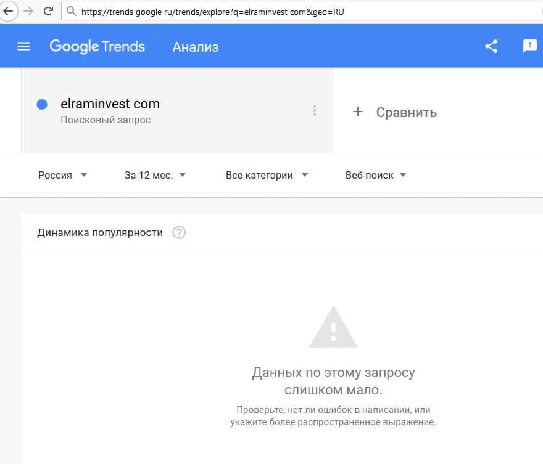The image size is (543, 464).
Task: Open the За 12 мес. time range dropdown
Action: pyautogui.click(x=155, y=175)
